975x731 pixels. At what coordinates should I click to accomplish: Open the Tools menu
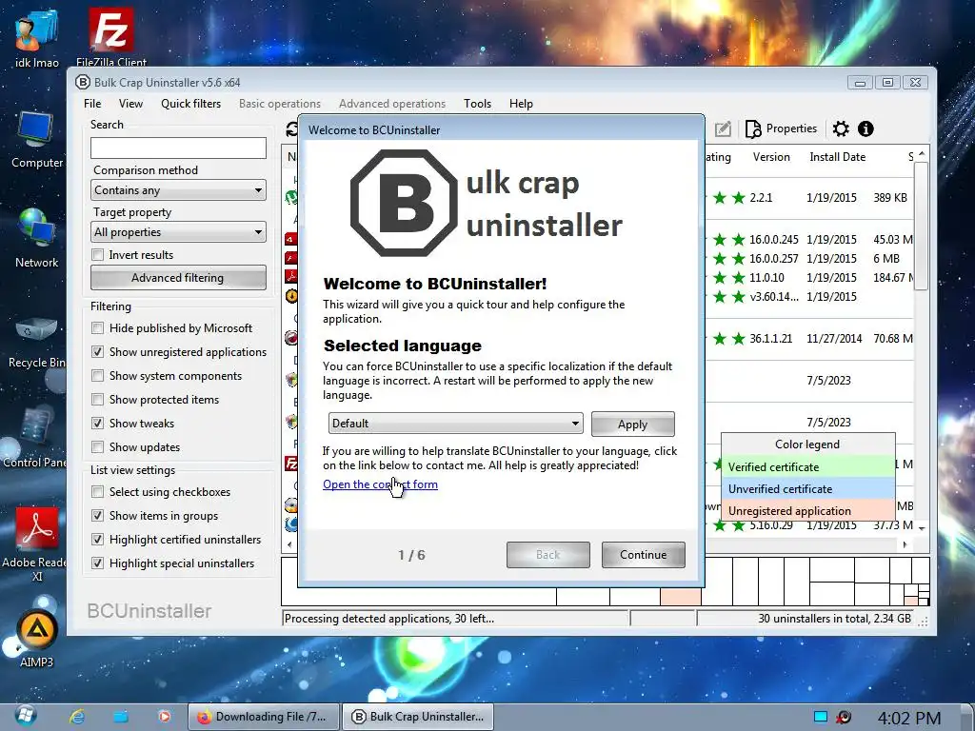pos(478,104)
